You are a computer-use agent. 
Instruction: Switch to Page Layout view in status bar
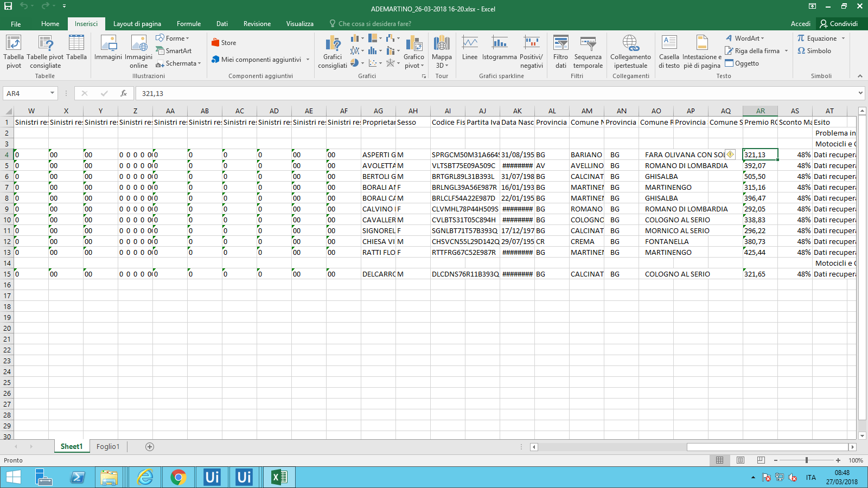[741, 460]
